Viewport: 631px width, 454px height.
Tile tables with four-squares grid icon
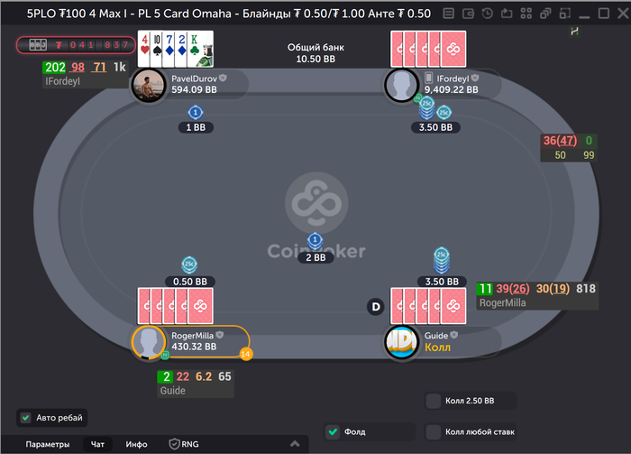tap(526, 14)
